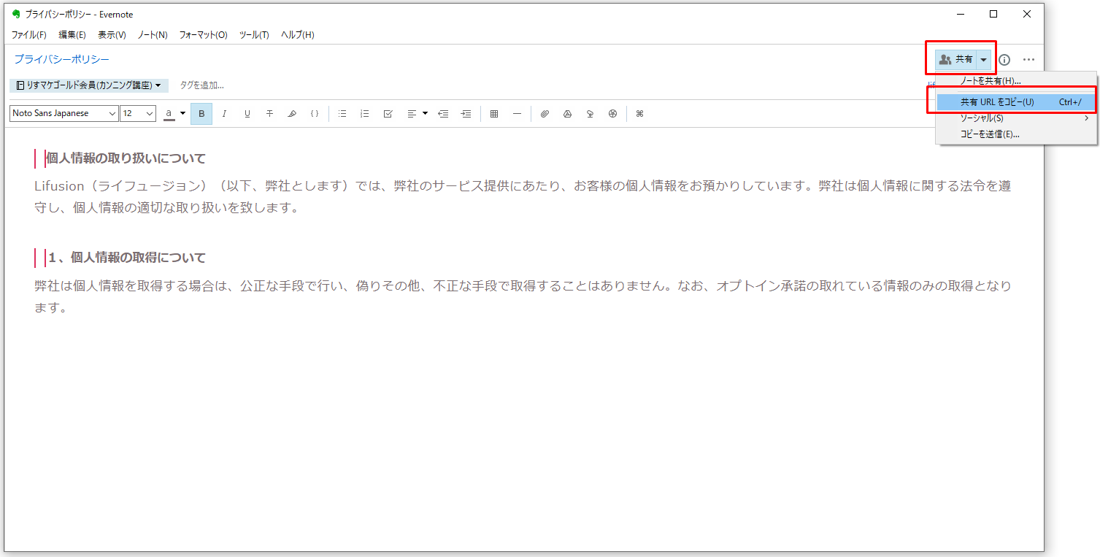Expand the font color dropdown arrow
Screen dimensions: 1100x557
(182, 113)
